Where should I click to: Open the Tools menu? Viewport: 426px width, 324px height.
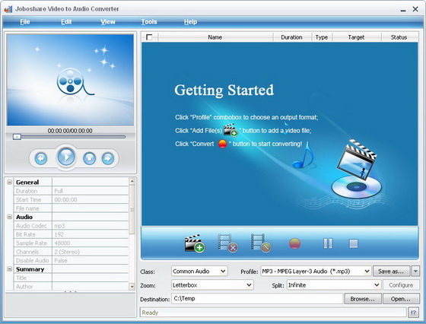[x=149, y=22]
